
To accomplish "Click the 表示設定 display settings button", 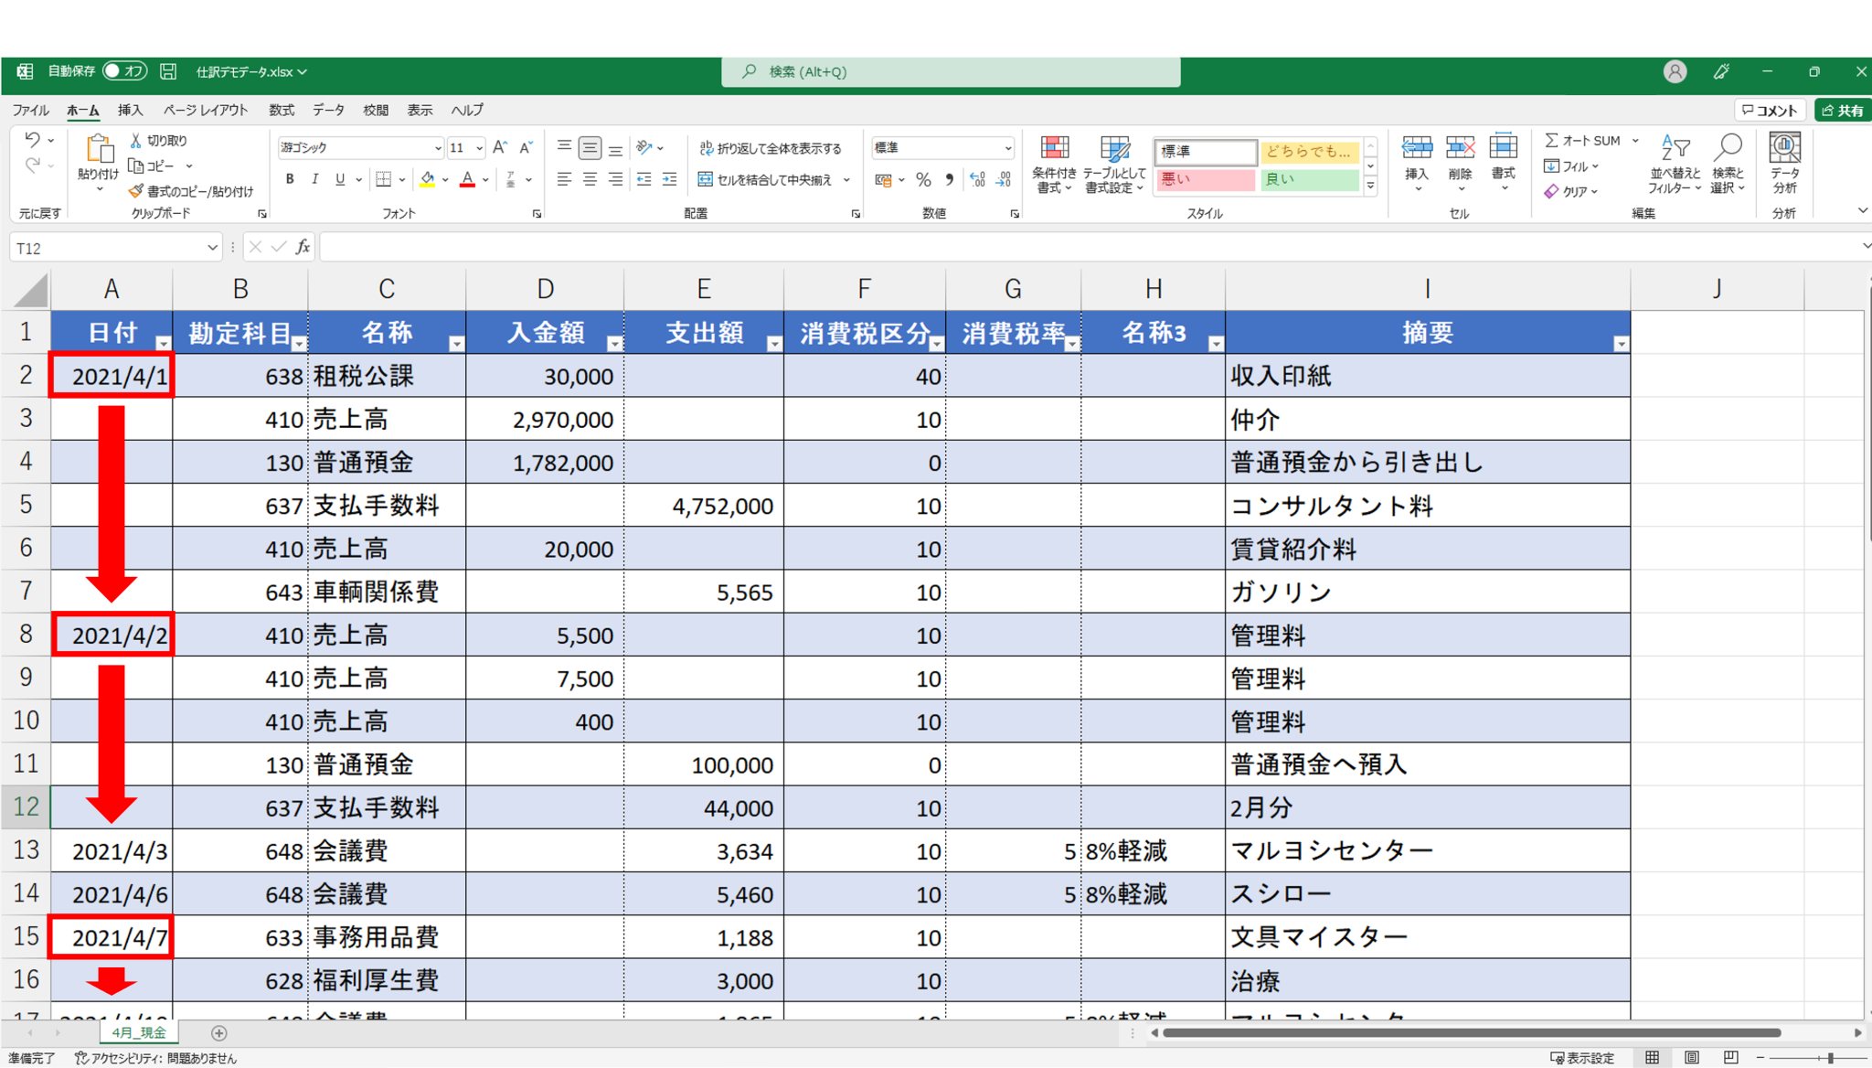I will click(1581, 1058).
